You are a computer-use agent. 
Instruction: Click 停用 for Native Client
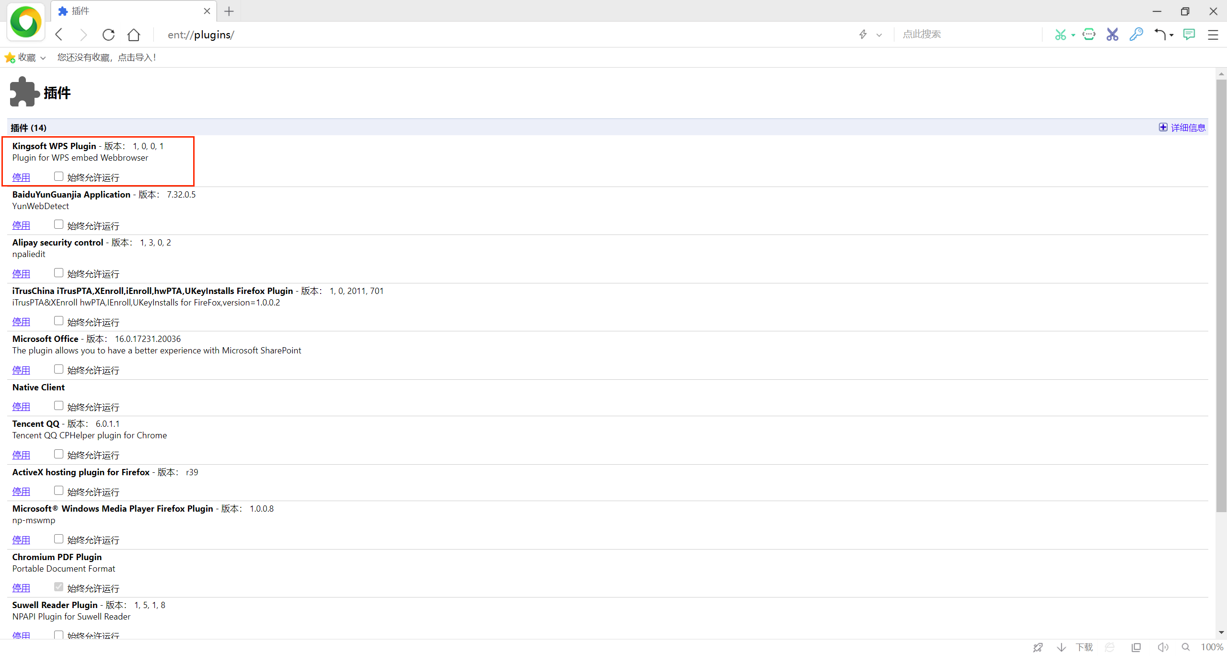(x=21, y=407)
